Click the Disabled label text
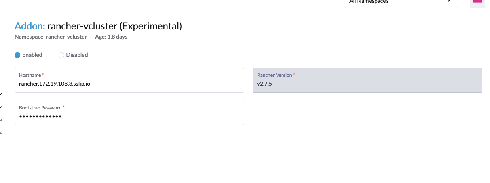 [x=77, y=55]
